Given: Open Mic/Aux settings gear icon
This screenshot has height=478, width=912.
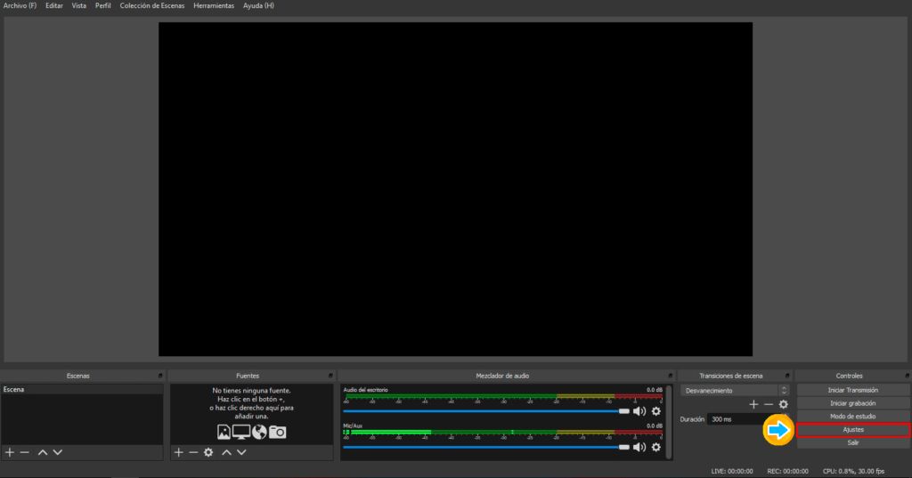Looking at the screenshot, I should pos(656,447).
